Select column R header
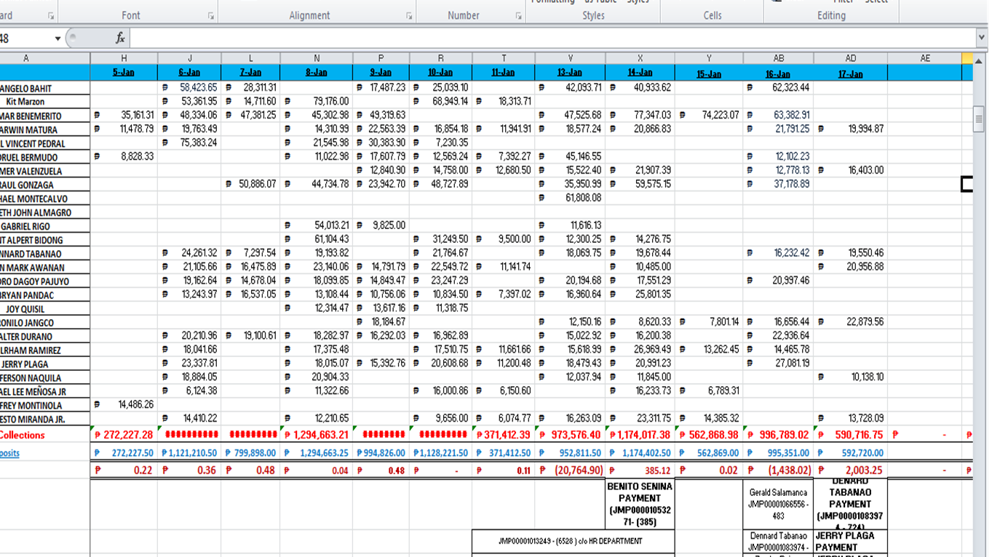 pos(441,58)
